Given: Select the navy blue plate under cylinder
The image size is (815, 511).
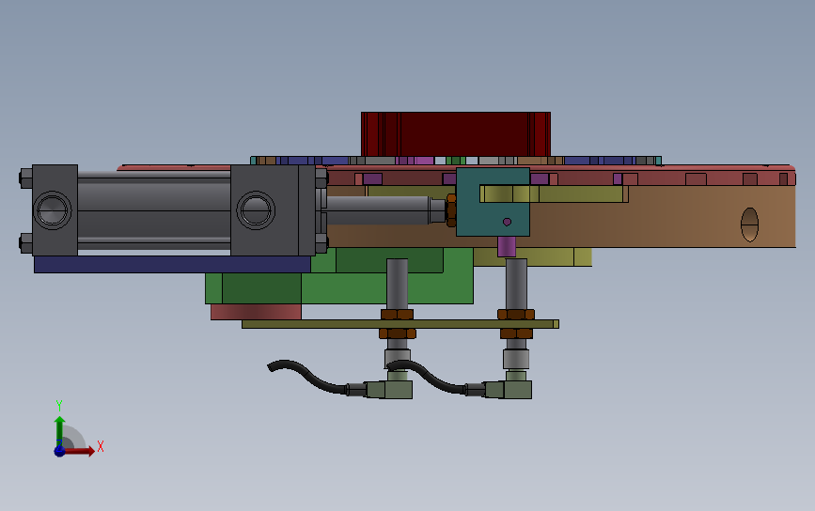Looking at the screenshot, I should 172,264.
